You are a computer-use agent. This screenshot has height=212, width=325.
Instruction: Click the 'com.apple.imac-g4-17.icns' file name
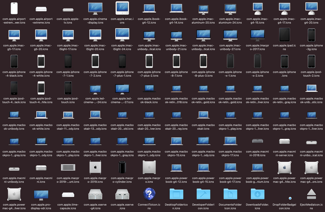point(284,21)
